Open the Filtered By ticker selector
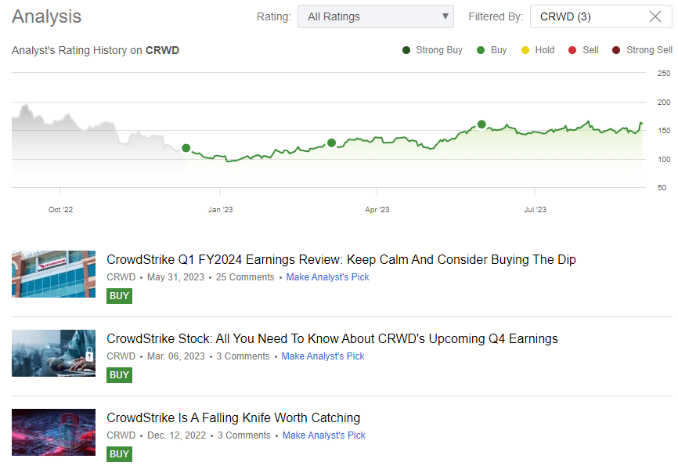This screenshot has height=466, width=678. point(595,16)
